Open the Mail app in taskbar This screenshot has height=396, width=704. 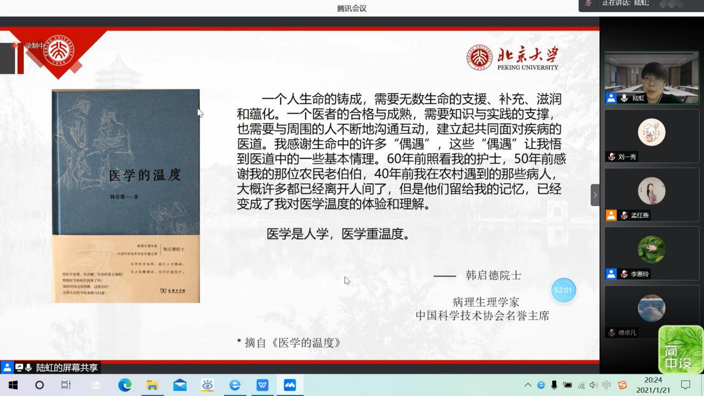(x=179, y=385)
